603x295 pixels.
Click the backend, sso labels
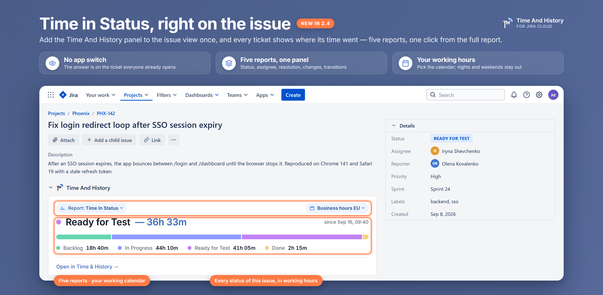coord(444,201)
